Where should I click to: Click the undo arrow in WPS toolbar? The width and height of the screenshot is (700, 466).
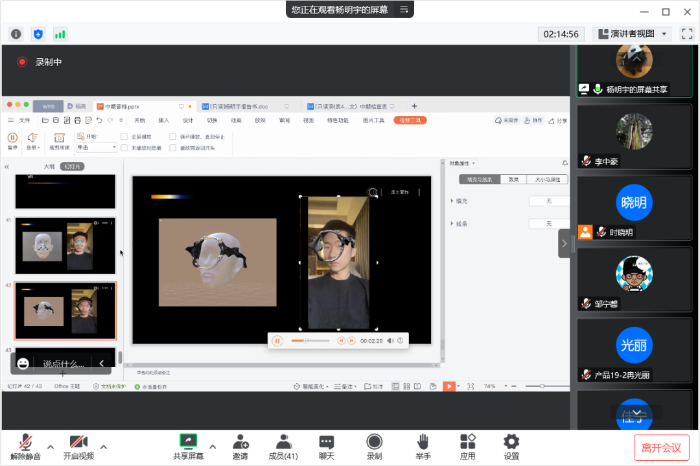click(x=99, y=120)
